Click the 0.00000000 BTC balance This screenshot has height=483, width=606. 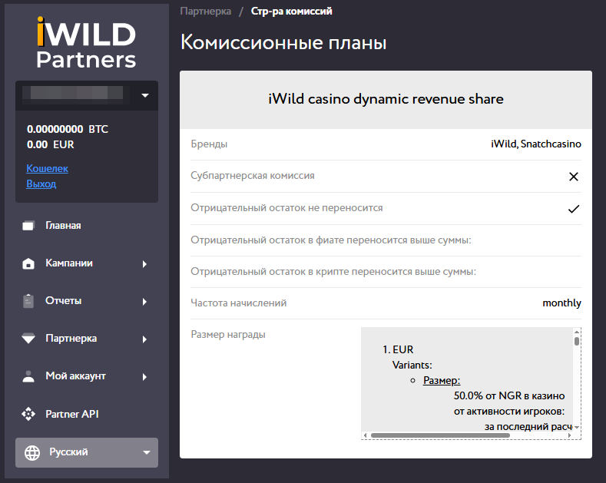point(68,129)
